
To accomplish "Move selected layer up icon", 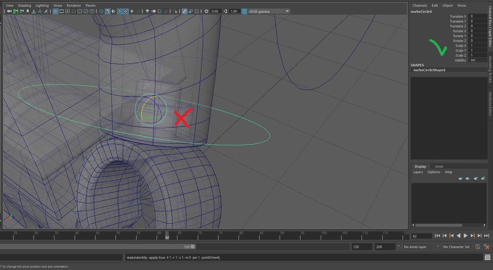I will tap(460, 178).
